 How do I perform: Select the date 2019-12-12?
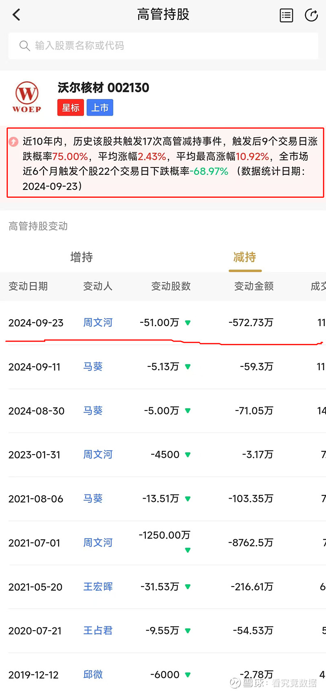click(33, 675)
